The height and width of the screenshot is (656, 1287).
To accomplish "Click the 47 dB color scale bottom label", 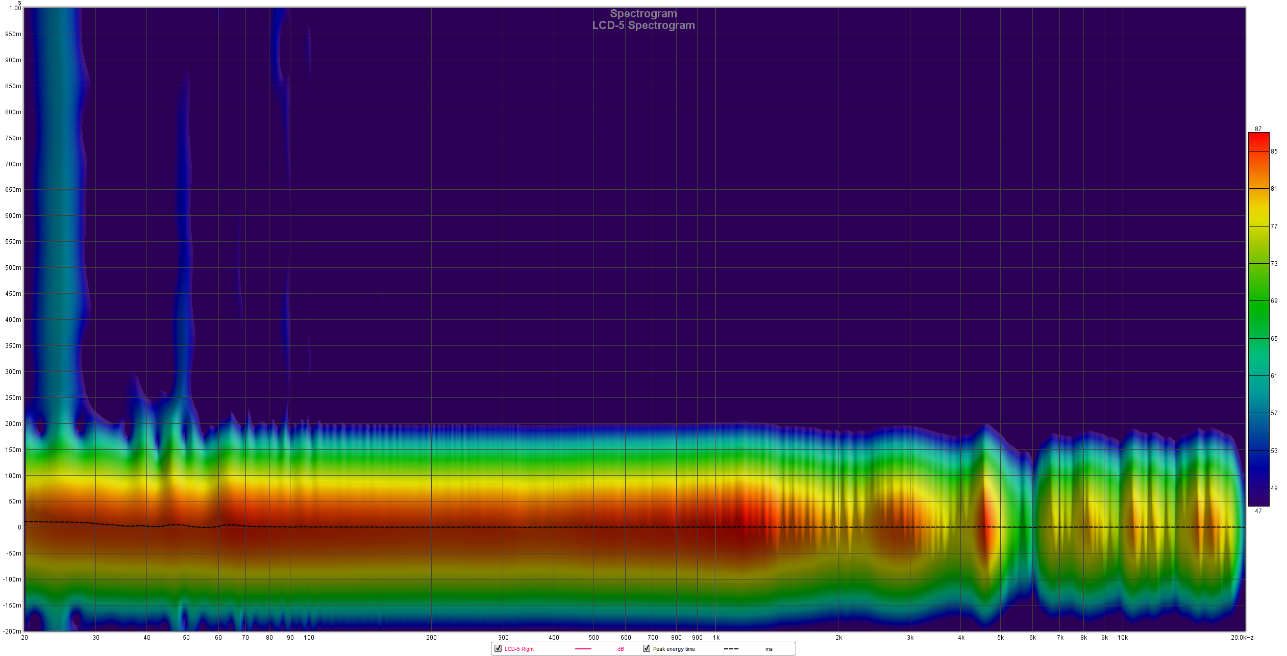I will click(x=1258, y=511).
